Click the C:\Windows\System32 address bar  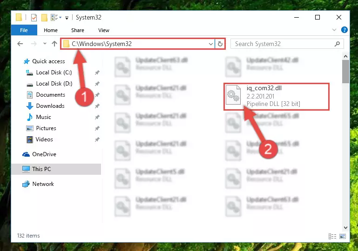coord(138,44)
